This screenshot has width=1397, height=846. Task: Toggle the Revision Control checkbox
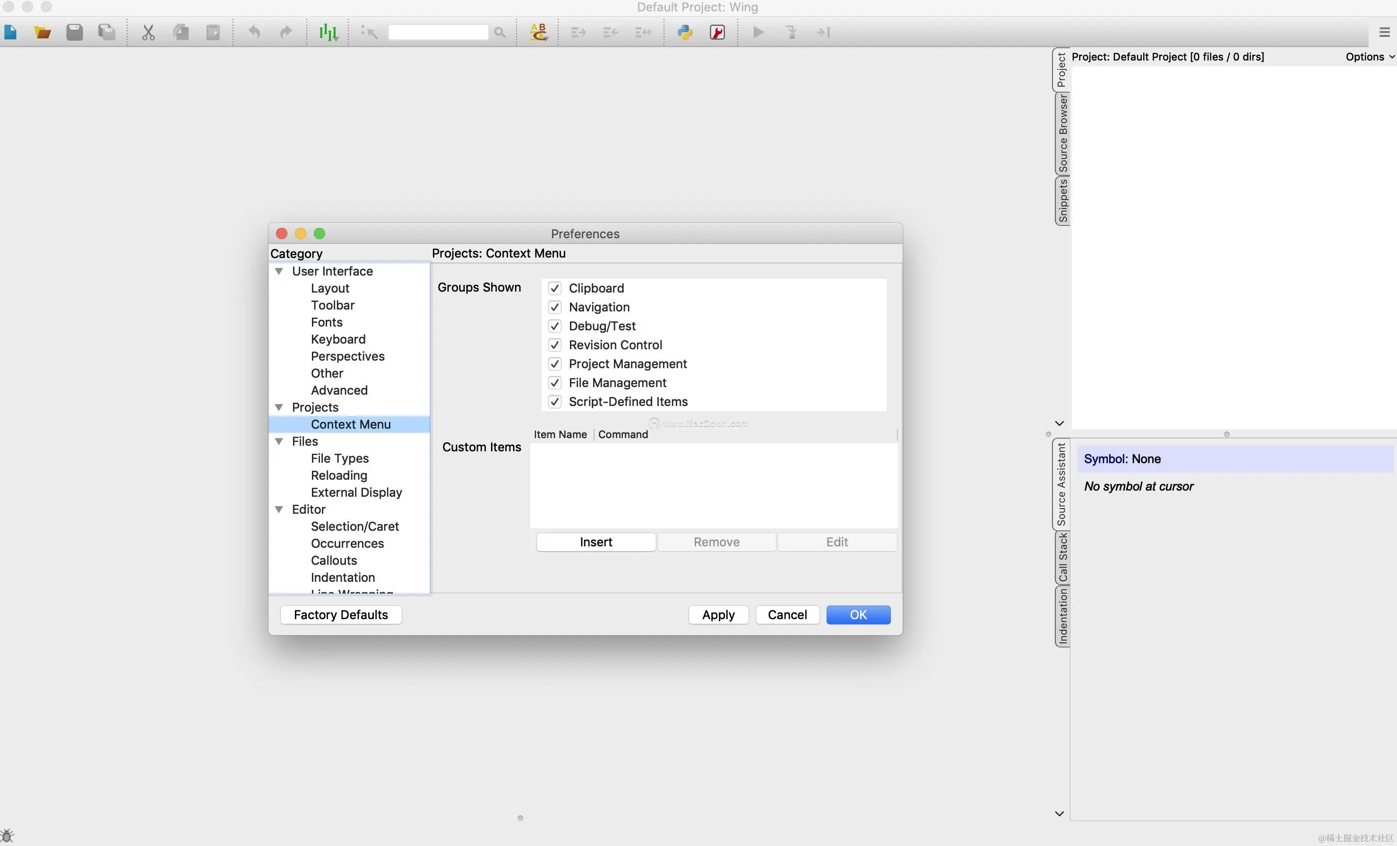554,345
